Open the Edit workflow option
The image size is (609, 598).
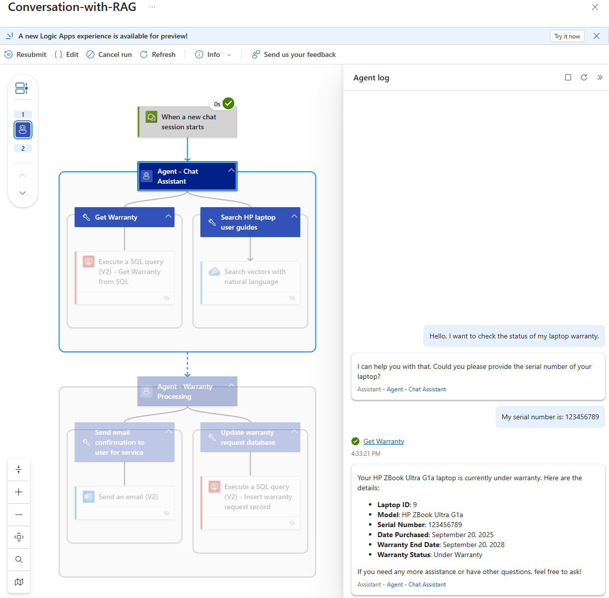point(66,54)
